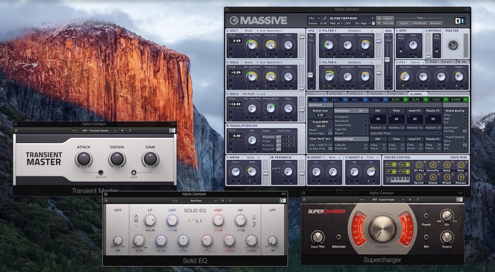Toggle the Punch switch in Supercharger
The height and width of the screenshot is (272, 495).
tap(426, 216)
